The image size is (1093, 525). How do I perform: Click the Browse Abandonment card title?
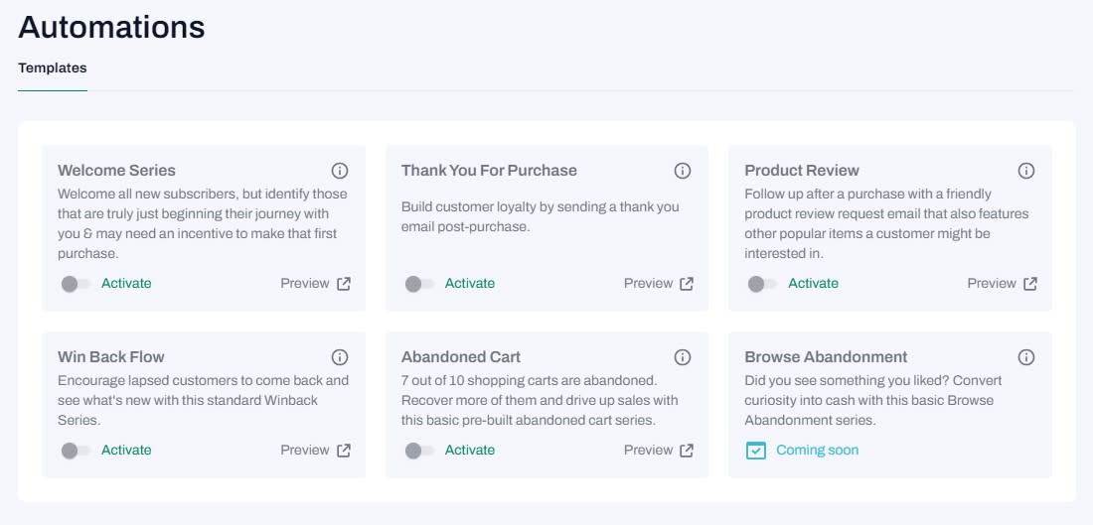pyautogui.click(x=826, y=357)
